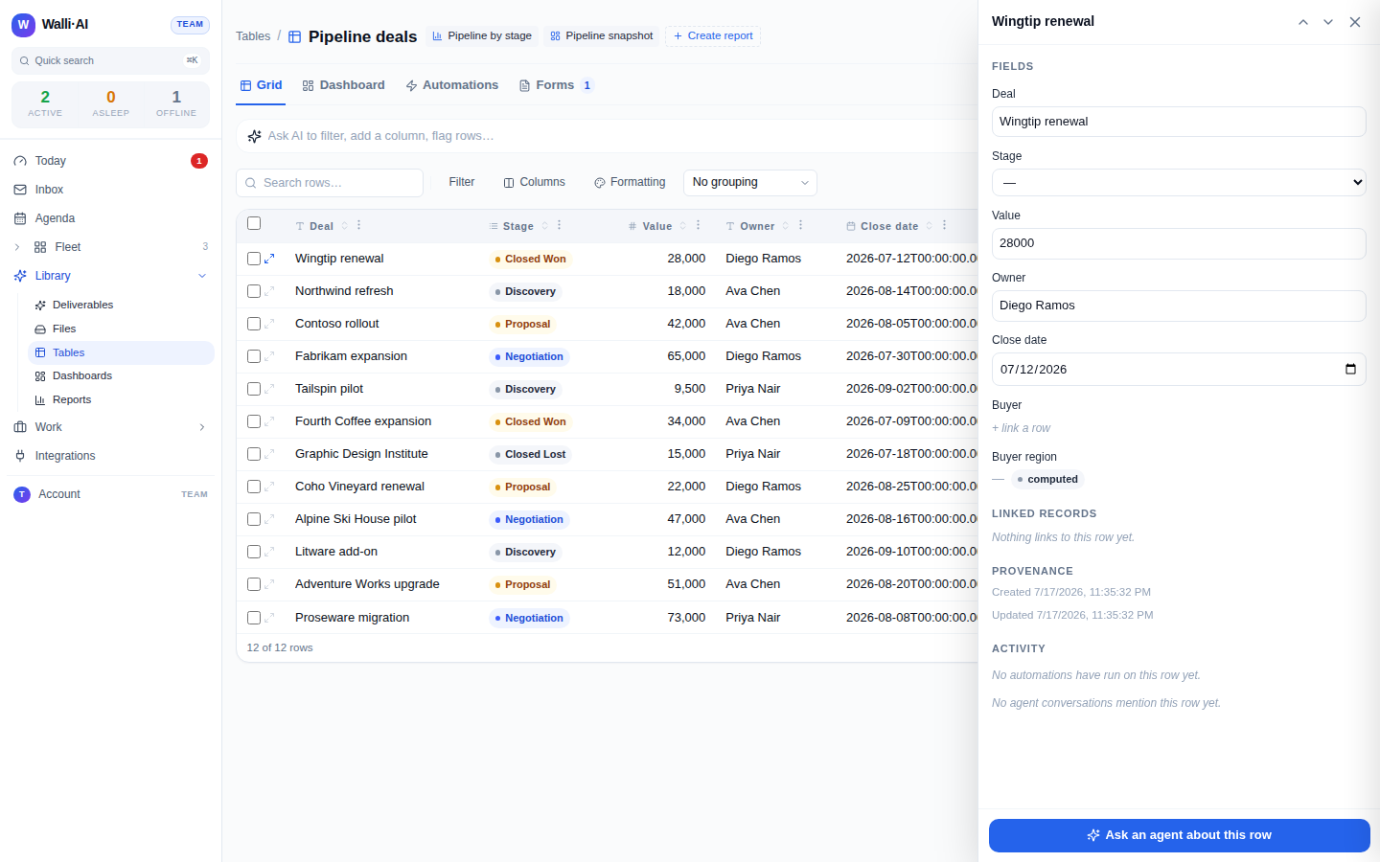
Task: Click Ask an agent about this row
Action: click(1180, 835)
